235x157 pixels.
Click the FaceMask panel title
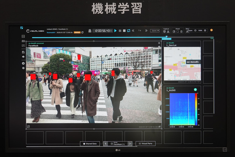pos(33,46)
